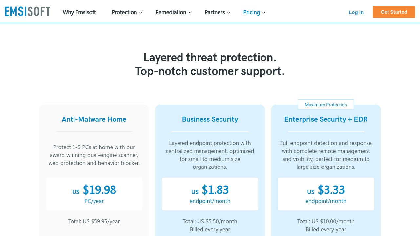Click the $3.33 endpoint/month price box

(x=326, y=194)
